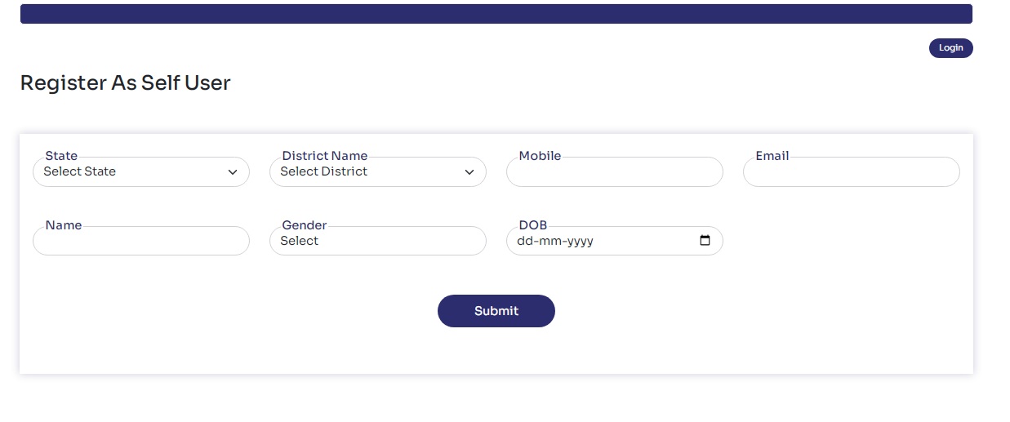This screenshot has height=422, width=1010.
Task: Open the 'Select District' dropdown
Action: click(x=367, y=172)
